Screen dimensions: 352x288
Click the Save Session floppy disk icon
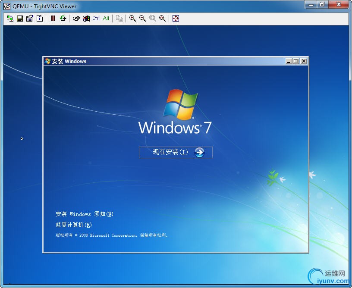click(20, 19)
